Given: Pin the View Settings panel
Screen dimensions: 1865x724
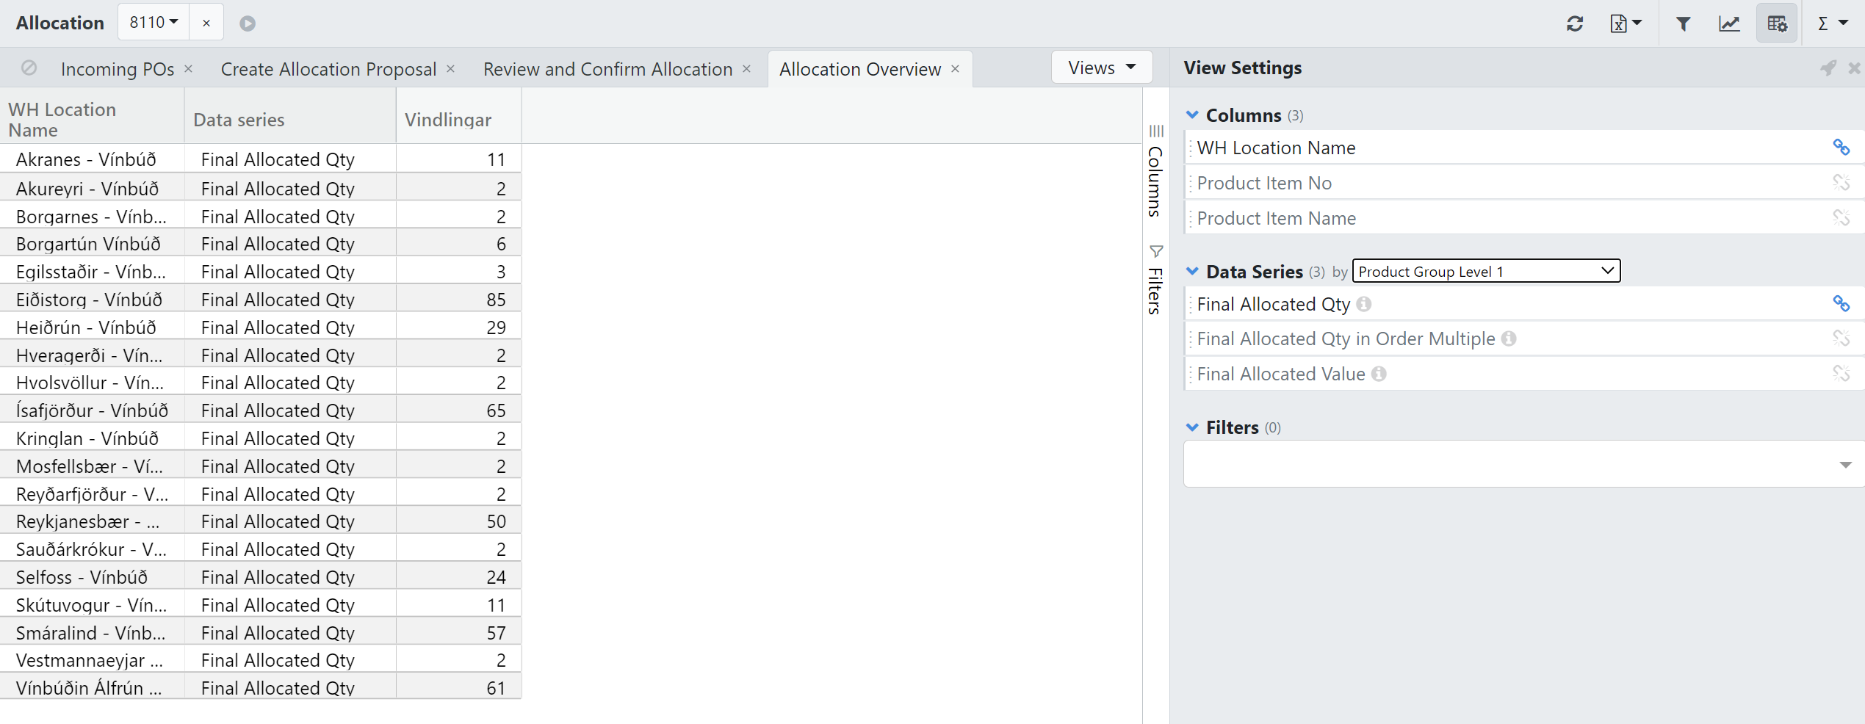Looking at the screenshot, I should tap(1828, 68).
